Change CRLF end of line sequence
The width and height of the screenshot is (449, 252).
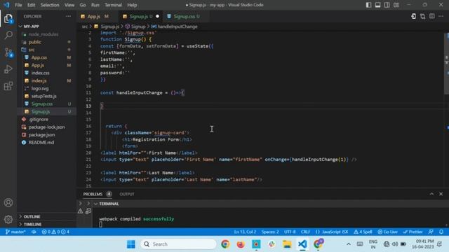(x=305, y=232)
